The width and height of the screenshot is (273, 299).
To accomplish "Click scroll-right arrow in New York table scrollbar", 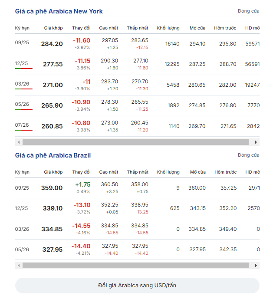I will [256, 142].
